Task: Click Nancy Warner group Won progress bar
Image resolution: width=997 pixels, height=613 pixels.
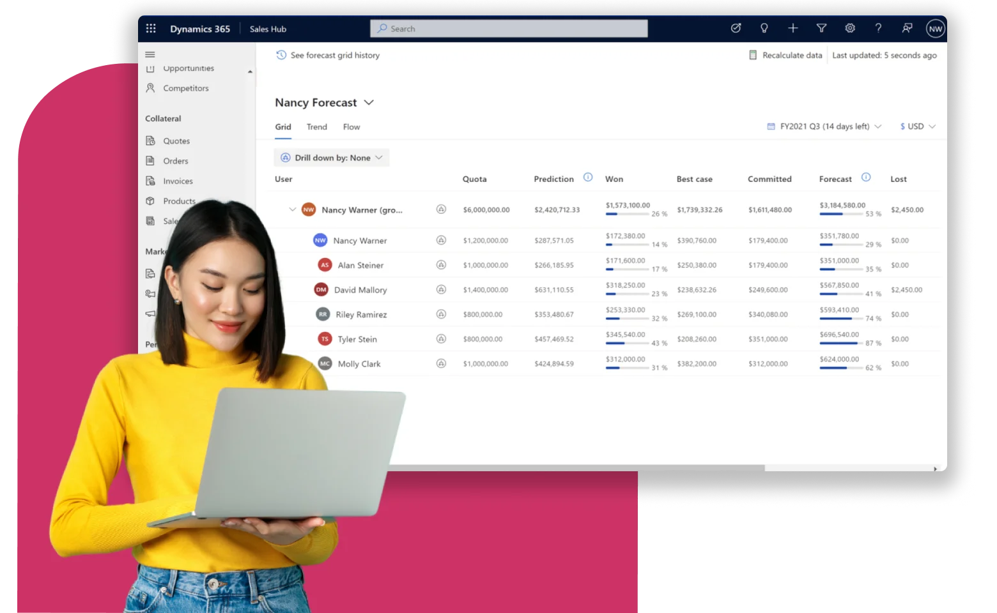Action: point(628,215)
